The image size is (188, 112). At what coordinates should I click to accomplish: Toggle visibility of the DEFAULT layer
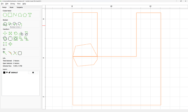[7, 72]
